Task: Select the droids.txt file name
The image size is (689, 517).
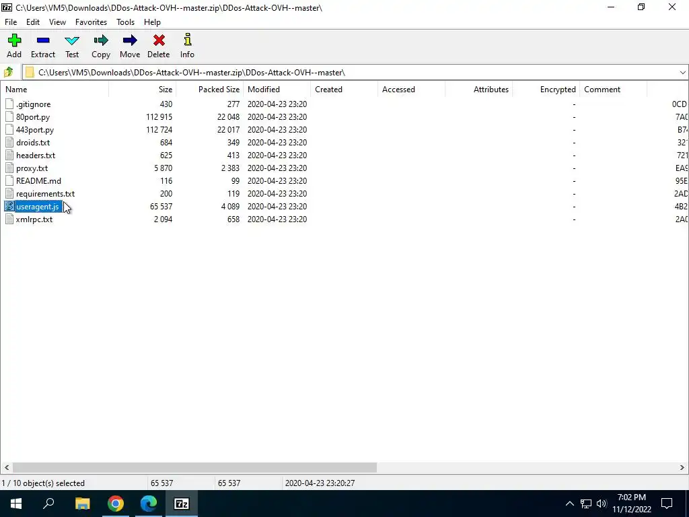Action: tap(33, 143)
